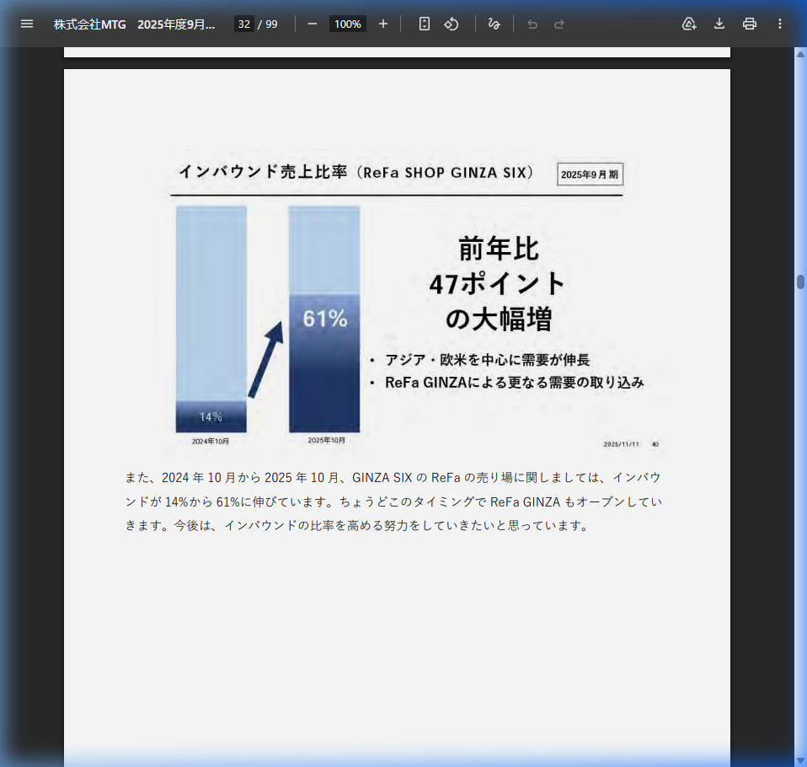Viewport: 807px width, 767px height.
Task: Click the slide date 2025/11/11
Action: pos(621,444)
